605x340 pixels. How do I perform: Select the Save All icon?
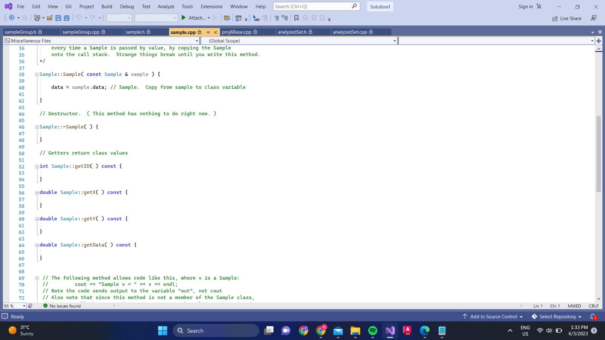point(67,18)
